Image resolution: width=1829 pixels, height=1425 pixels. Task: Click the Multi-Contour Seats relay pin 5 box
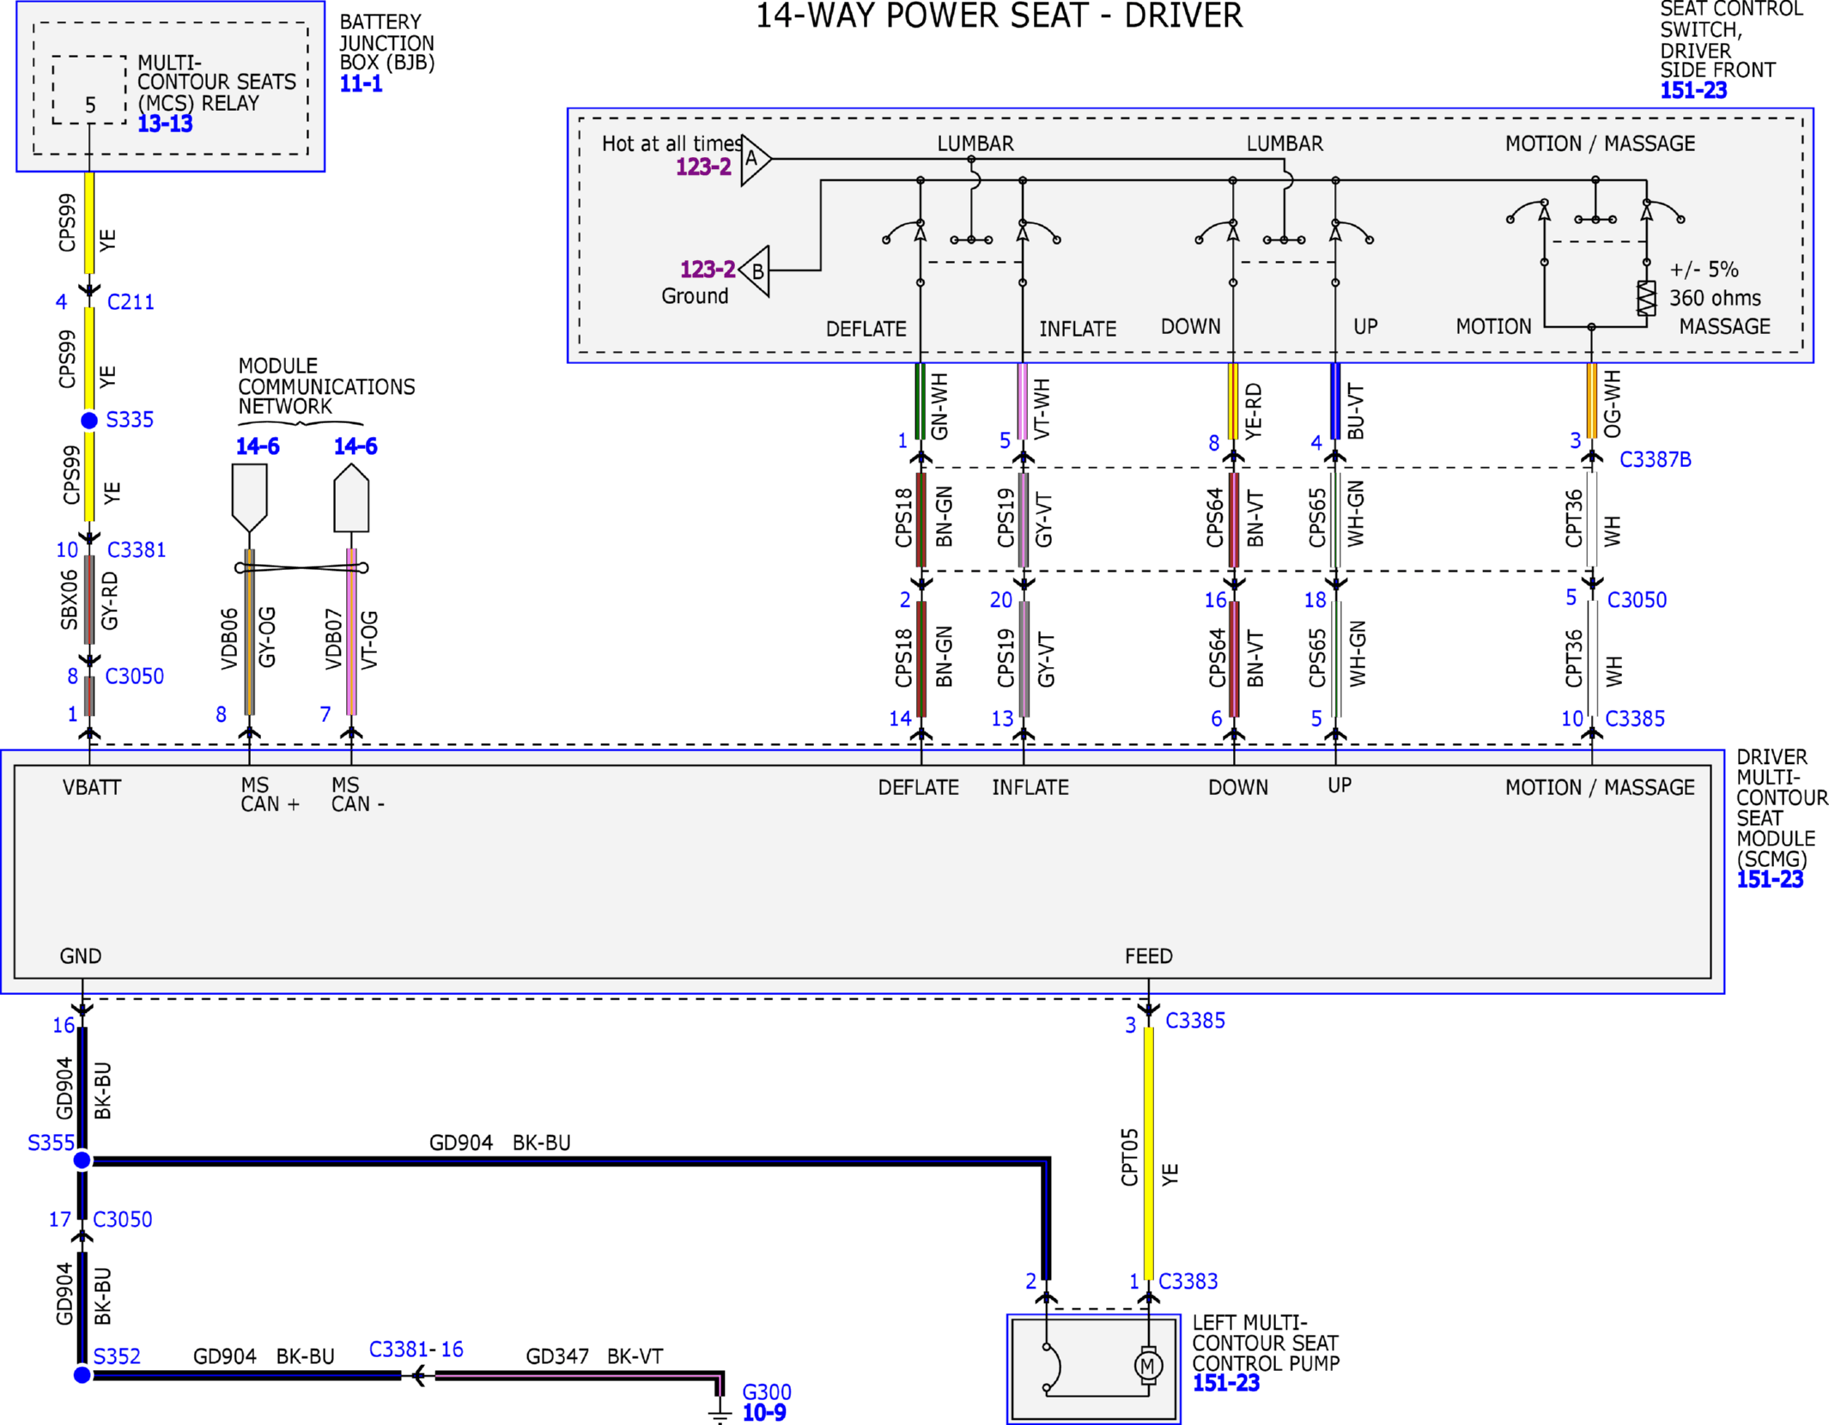click(x=89, y=90)
